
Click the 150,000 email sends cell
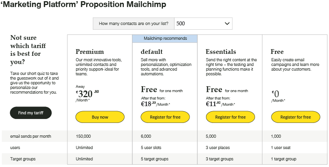pyautogui.click(x=83, y=136)
